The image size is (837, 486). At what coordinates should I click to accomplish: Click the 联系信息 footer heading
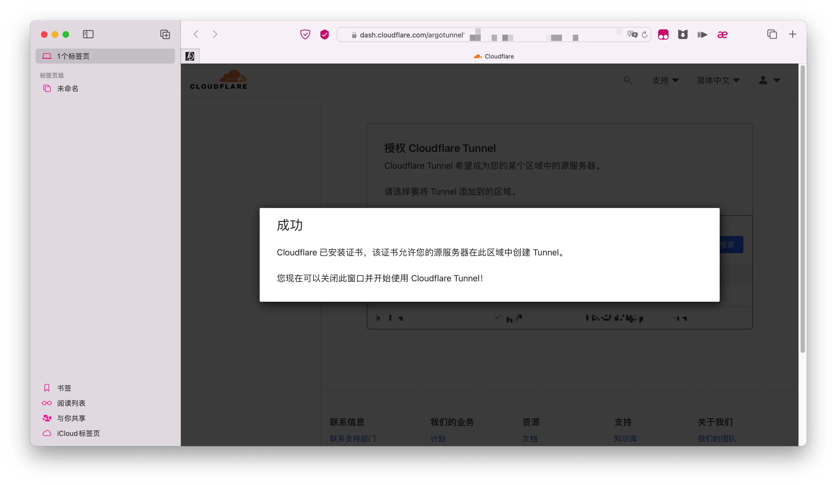point(347,422)
